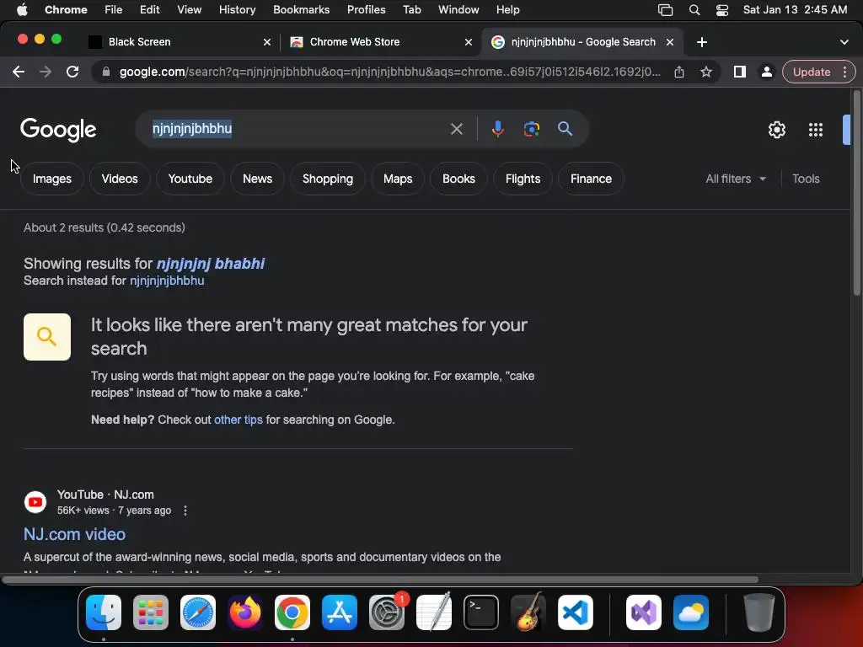Open Chrome three-dot menu
This screenshot has width=863, height=647.
click(x=844, y=72)
